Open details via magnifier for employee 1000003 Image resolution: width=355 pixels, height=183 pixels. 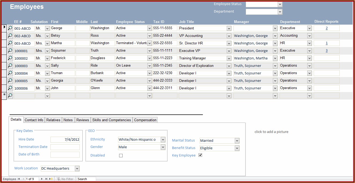(10, 66)
